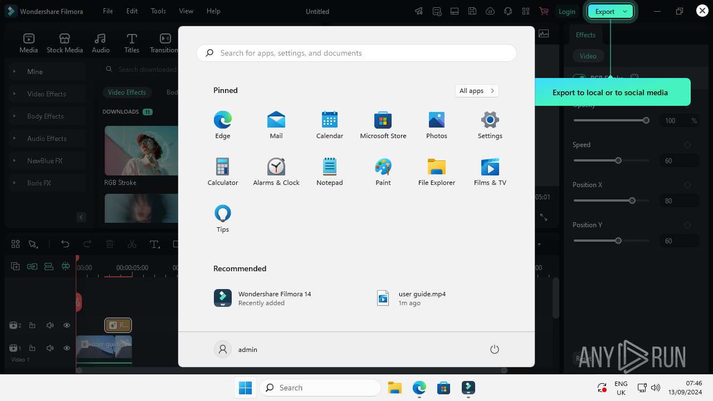The height and width of the screenshot is (401, 713).
Task: Collapse the effects sidebar with arrow
Action: coord(81,217)
